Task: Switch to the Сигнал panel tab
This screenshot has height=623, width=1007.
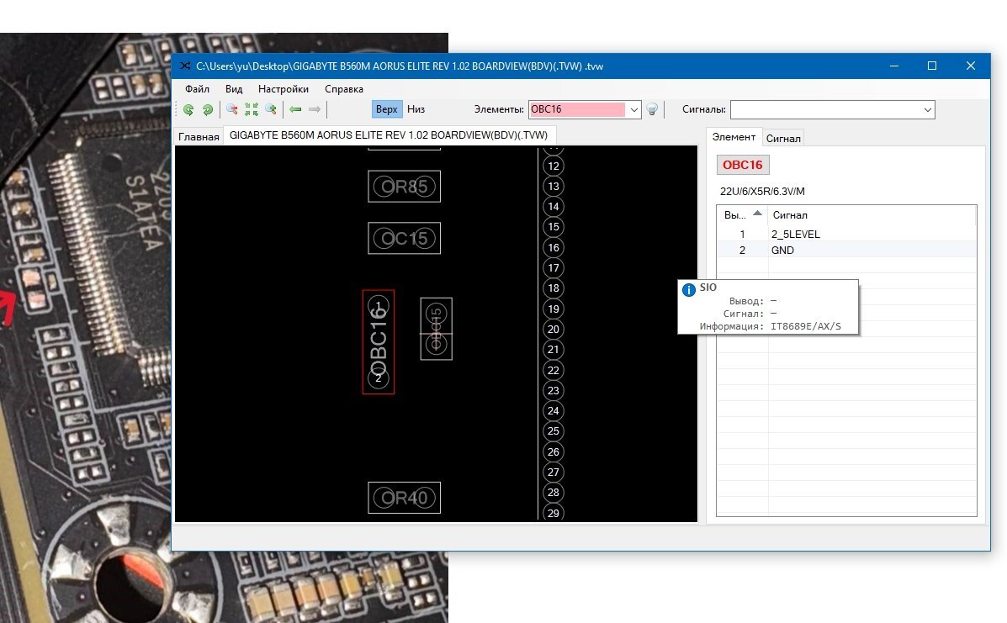Action: click(x=783, y=138)
